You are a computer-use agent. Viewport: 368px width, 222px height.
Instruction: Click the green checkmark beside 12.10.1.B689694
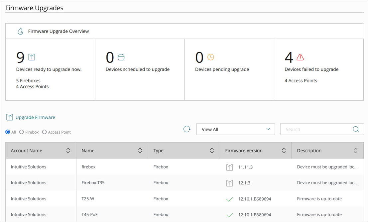[x=229, y=199]
